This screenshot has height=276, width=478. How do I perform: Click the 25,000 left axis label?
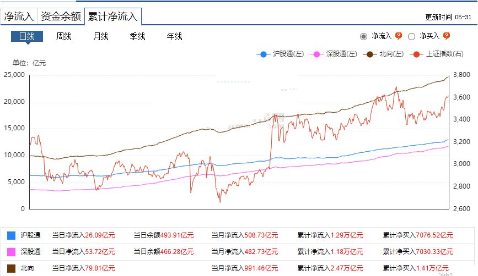coord(14,75)
